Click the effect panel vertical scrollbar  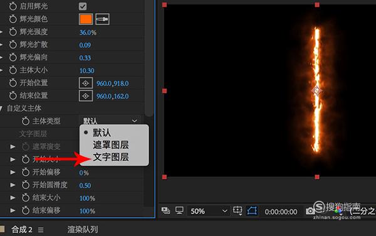pyautogui.click(x=149, y=58)
